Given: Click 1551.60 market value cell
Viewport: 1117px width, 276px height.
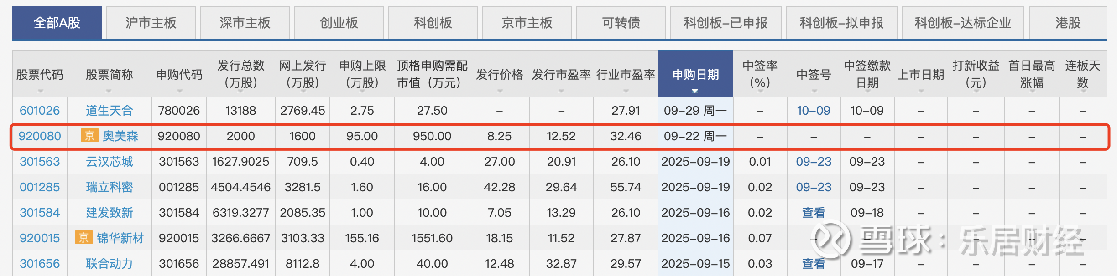Looking at the screenshot, I should [432, 238].
